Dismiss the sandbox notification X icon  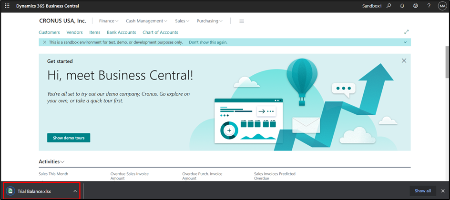point(44,42)
